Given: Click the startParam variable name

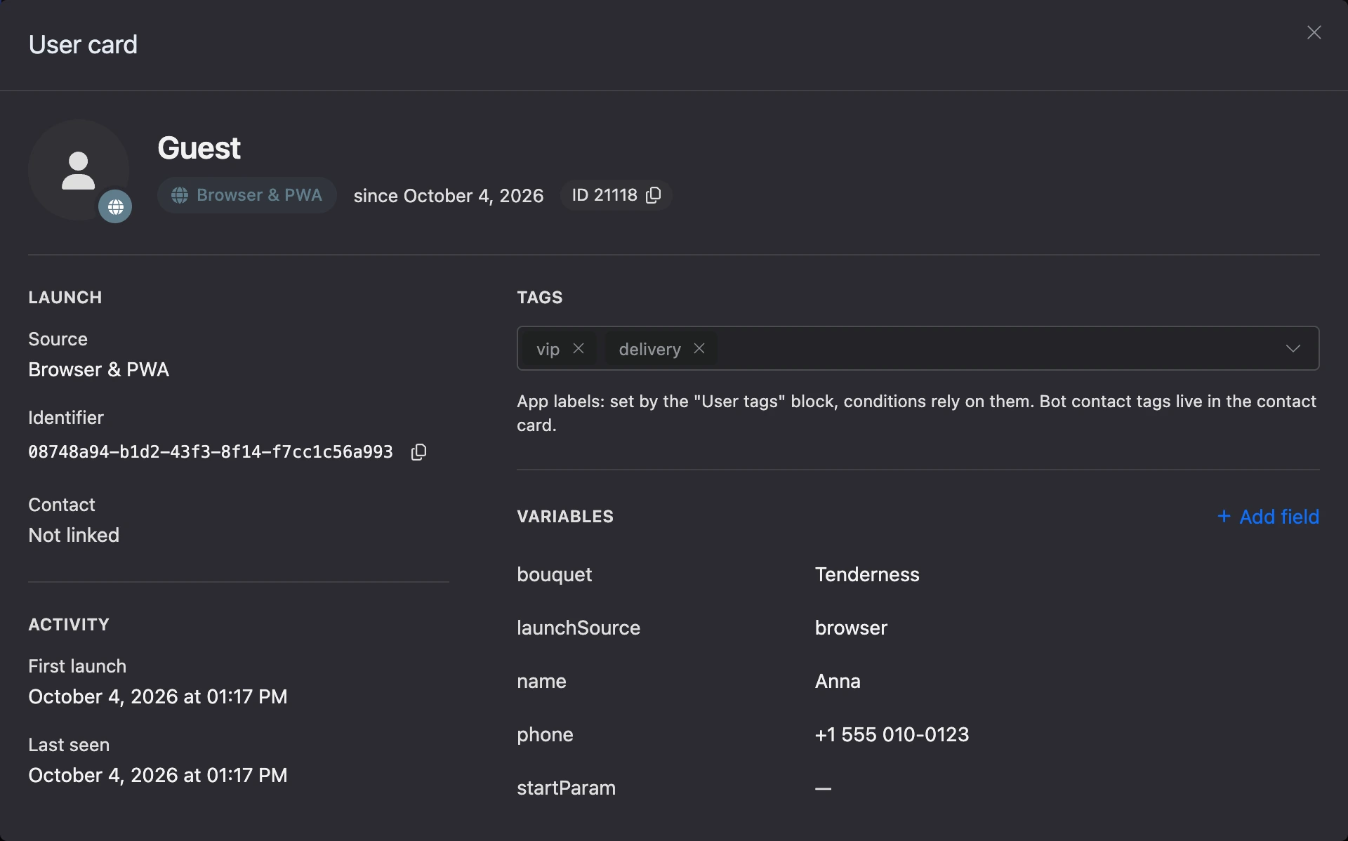Looking at the screenshot, I should [566, 788].
